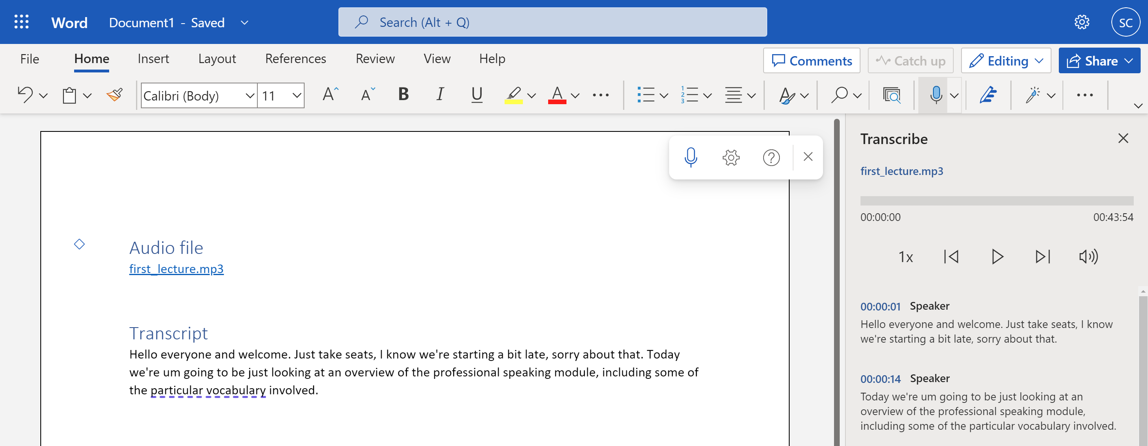Open the Editor pen icon

tap(988, 95)
